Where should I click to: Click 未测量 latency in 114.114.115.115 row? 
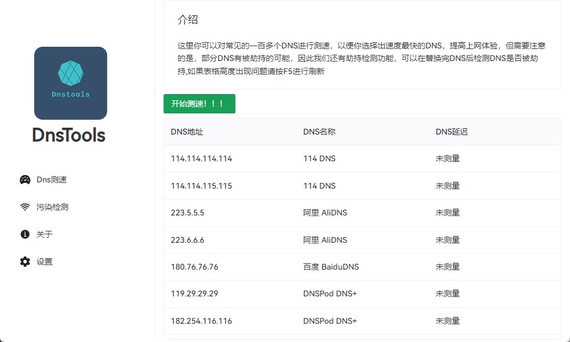tap(447, 186)
